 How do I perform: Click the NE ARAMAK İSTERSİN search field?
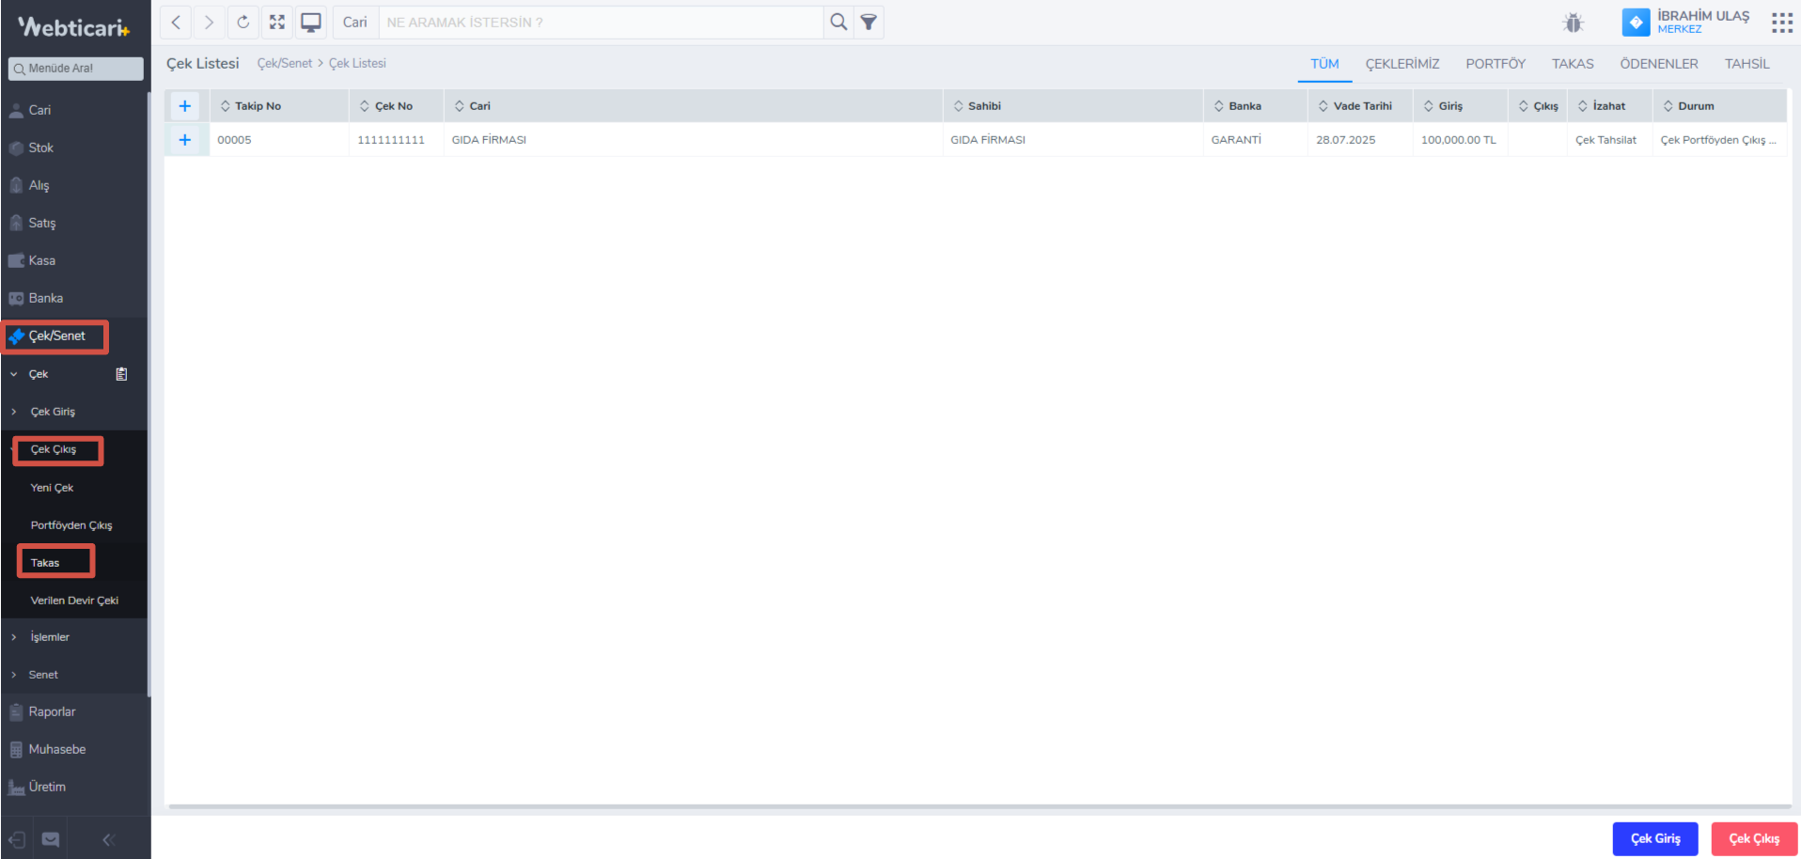tap(602, 23)
